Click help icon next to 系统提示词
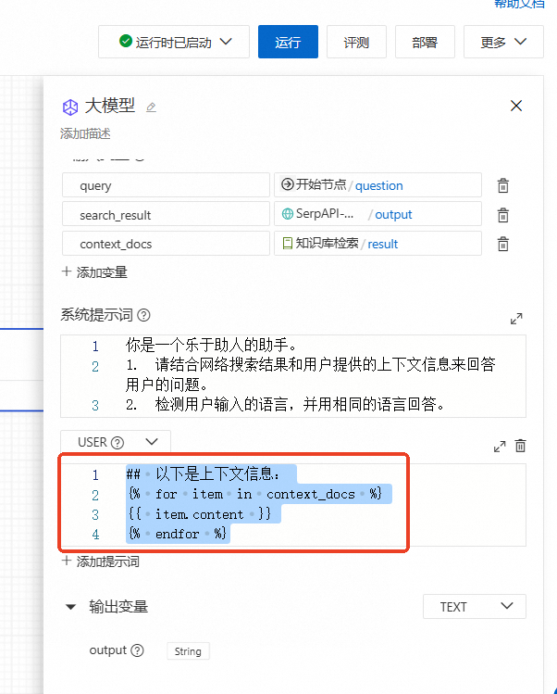Image resolution: width=557 pixels, height=694 pixels. (143, 316)
